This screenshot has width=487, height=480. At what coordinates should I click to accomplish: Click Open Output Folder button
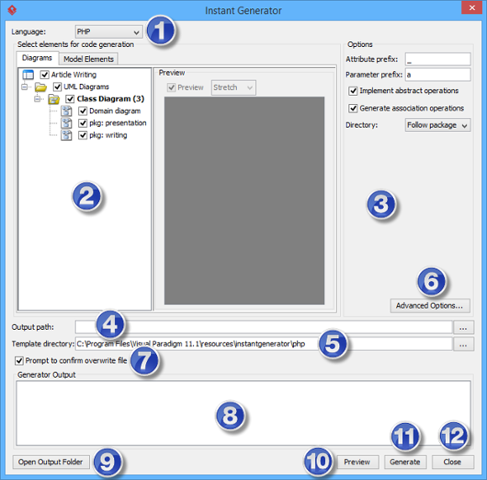pos(50,462)
